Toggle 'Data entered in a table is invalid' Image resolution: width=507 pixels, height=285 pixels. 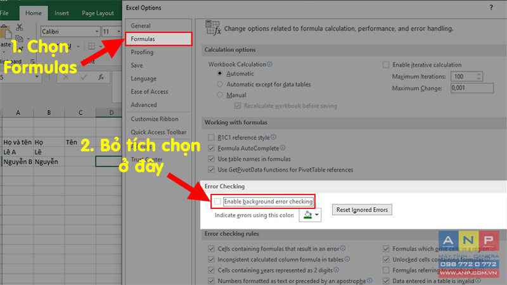tap(386, 281)
